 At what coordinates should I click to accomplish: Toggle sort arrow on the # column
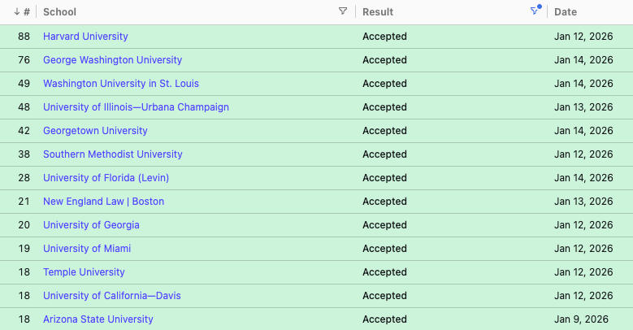(x=16, y=11)
